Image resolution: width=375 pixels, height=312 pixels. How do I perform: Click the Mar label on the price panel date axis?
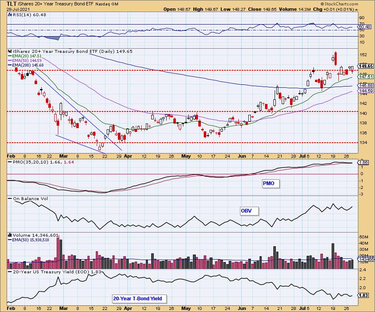point(63,156)
